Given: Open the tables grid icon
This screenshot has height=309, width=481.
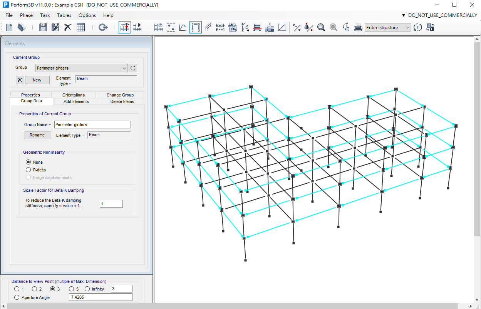Looking at the screenshot, I should pos(80,27).
